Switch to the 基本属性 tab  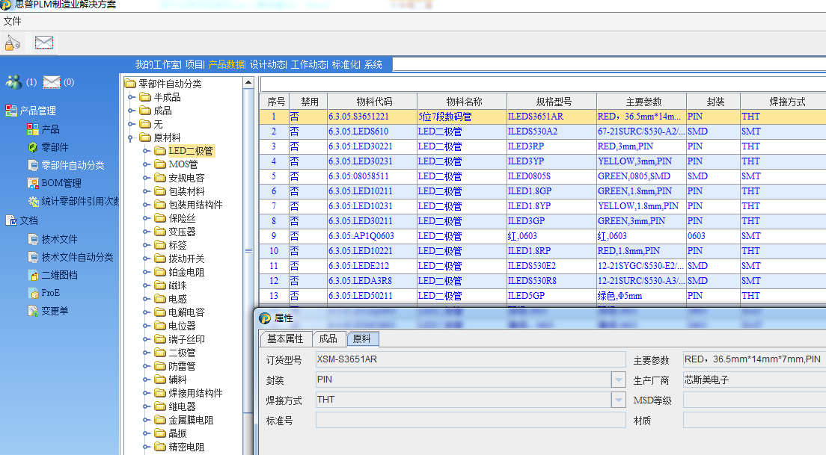[x=285, y=338]
